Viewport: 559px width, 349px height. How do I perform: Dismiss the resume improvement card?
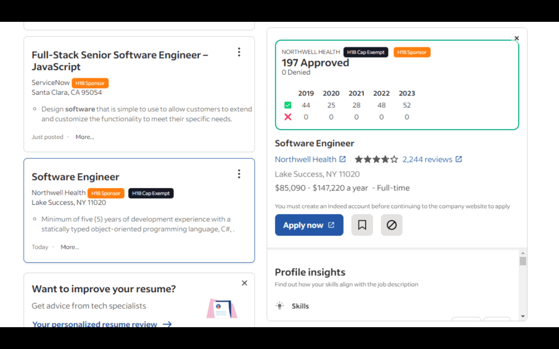point(245,283)
